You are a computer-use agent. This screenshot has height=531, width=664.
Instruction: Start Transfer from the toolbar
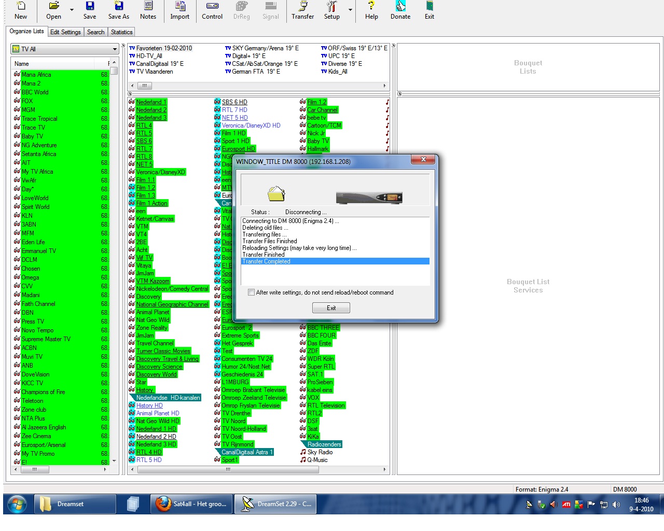pos(303,10)
